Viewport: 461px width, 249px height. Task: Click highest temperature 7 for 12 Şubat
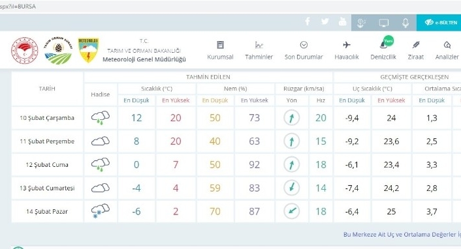pos(176,165)
